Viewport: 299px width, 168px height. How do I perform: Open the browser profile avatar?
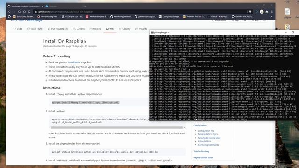point(262,12)
